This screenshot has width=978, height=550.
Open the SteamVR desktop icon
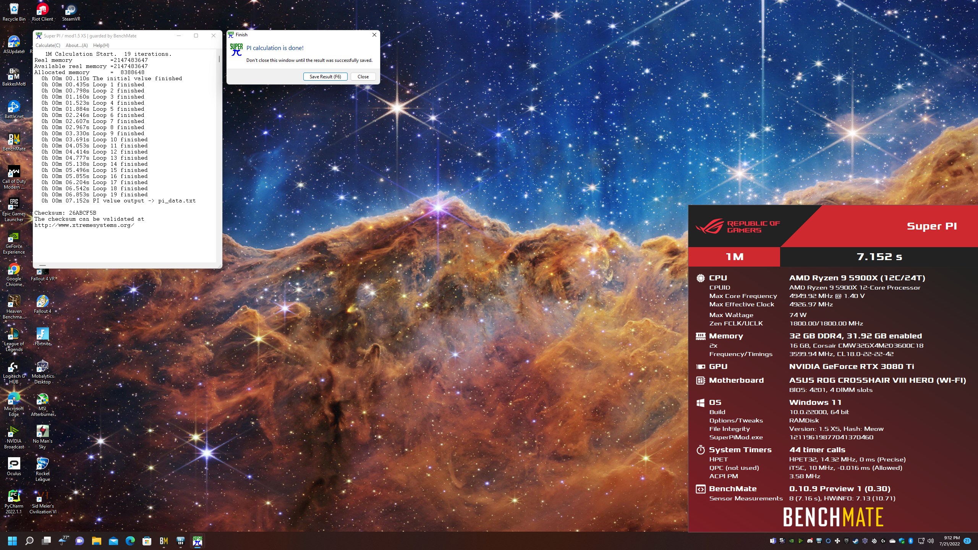point(71,12)
